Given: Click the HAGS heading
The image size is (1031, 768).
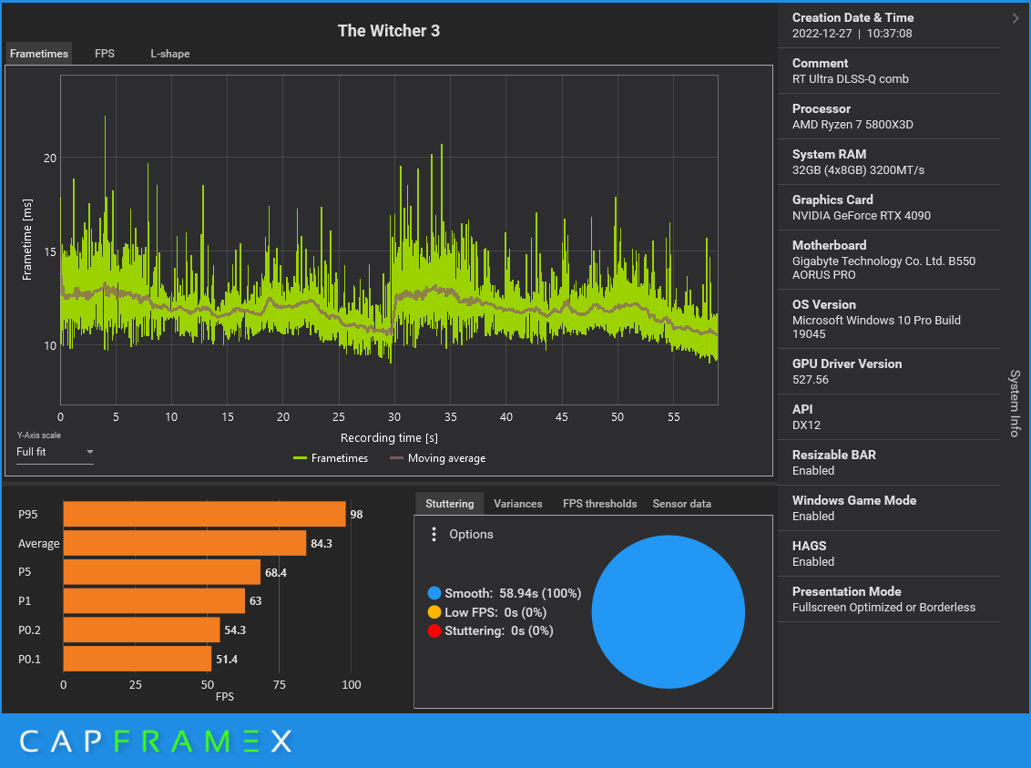Looking at the screenshot, I should click(809, 546).
